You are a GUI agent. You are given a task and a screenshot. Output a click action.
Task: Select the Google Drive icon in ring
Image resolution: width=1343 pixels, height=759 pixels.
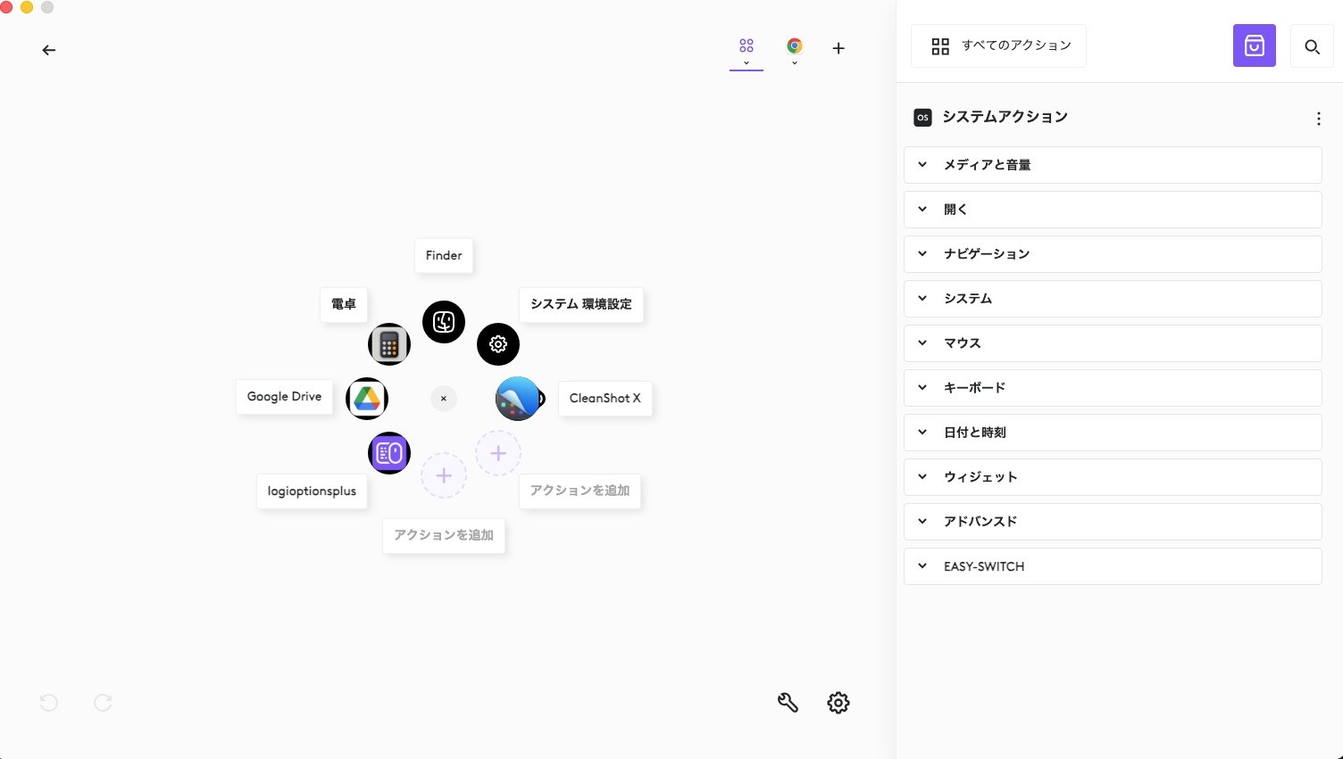[x=367, y=399]
